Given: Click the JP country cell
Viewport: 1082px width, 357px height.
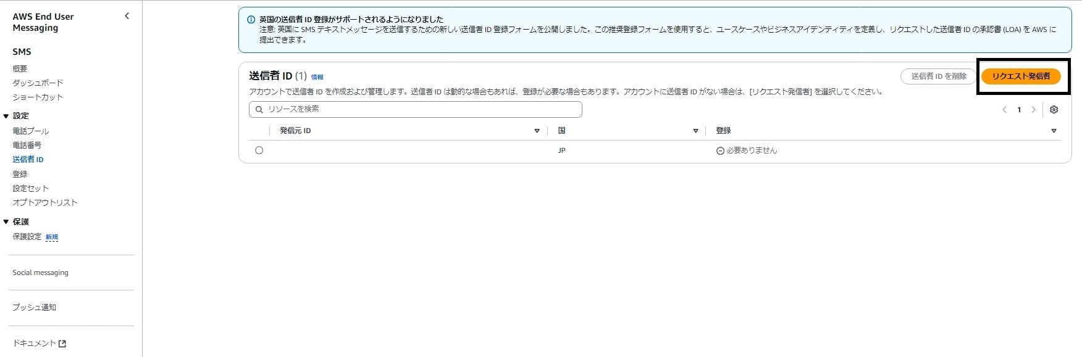Looking at the screenshot, I should (x=561, y=150).
